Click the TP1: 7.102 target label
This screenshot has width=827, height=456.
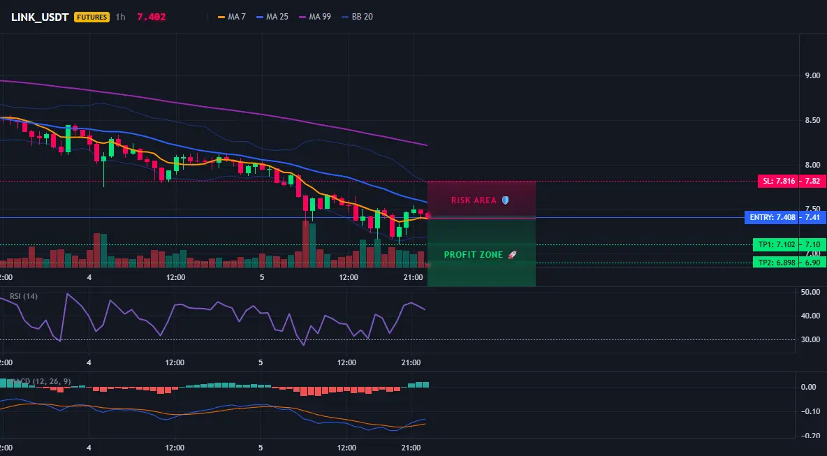[775, 244]
